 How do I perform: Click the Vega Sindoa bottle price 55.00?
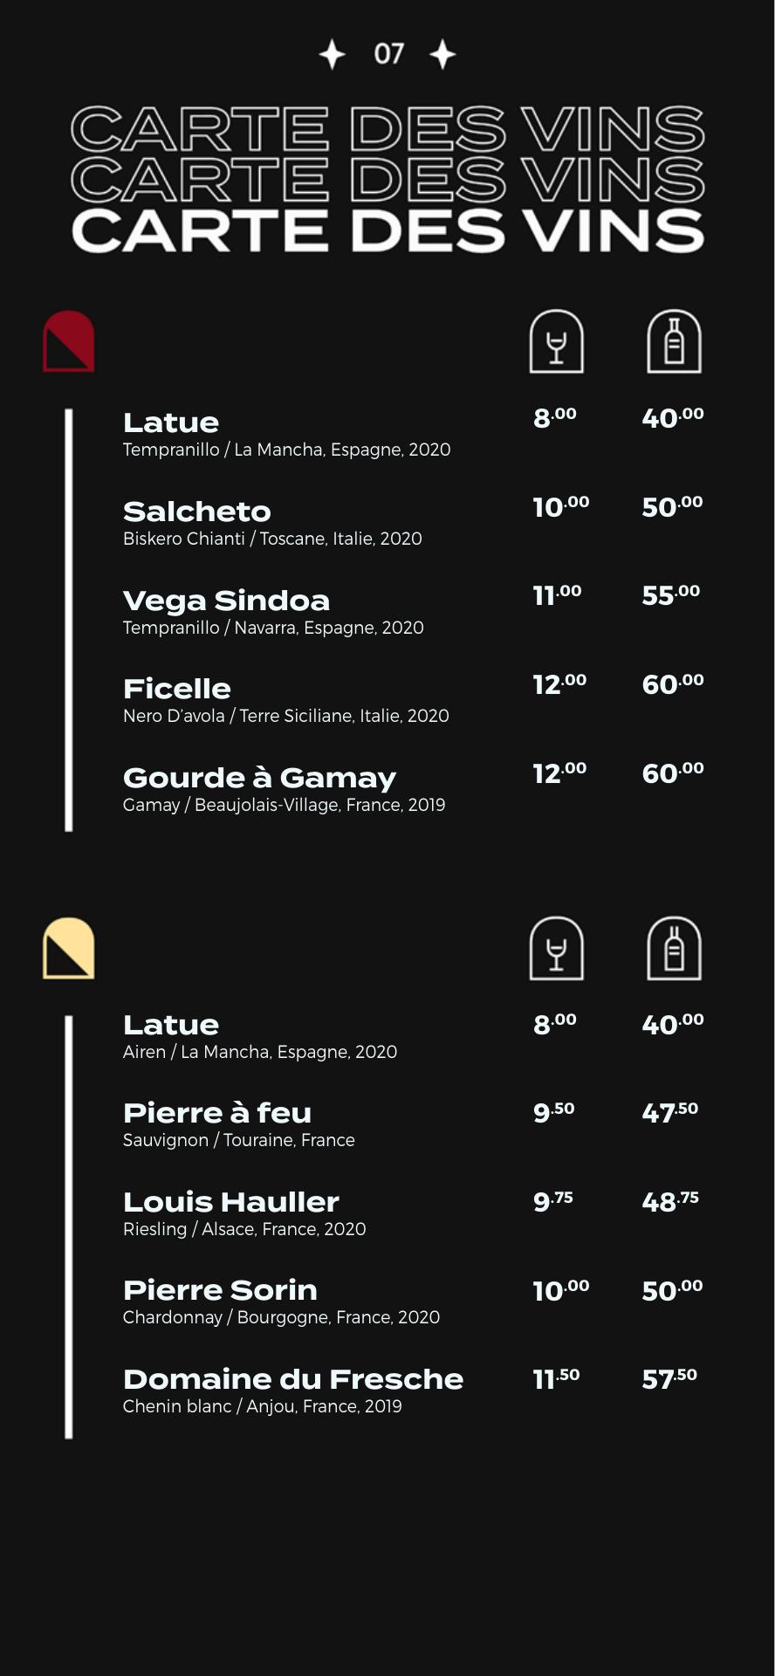[670, 595]
